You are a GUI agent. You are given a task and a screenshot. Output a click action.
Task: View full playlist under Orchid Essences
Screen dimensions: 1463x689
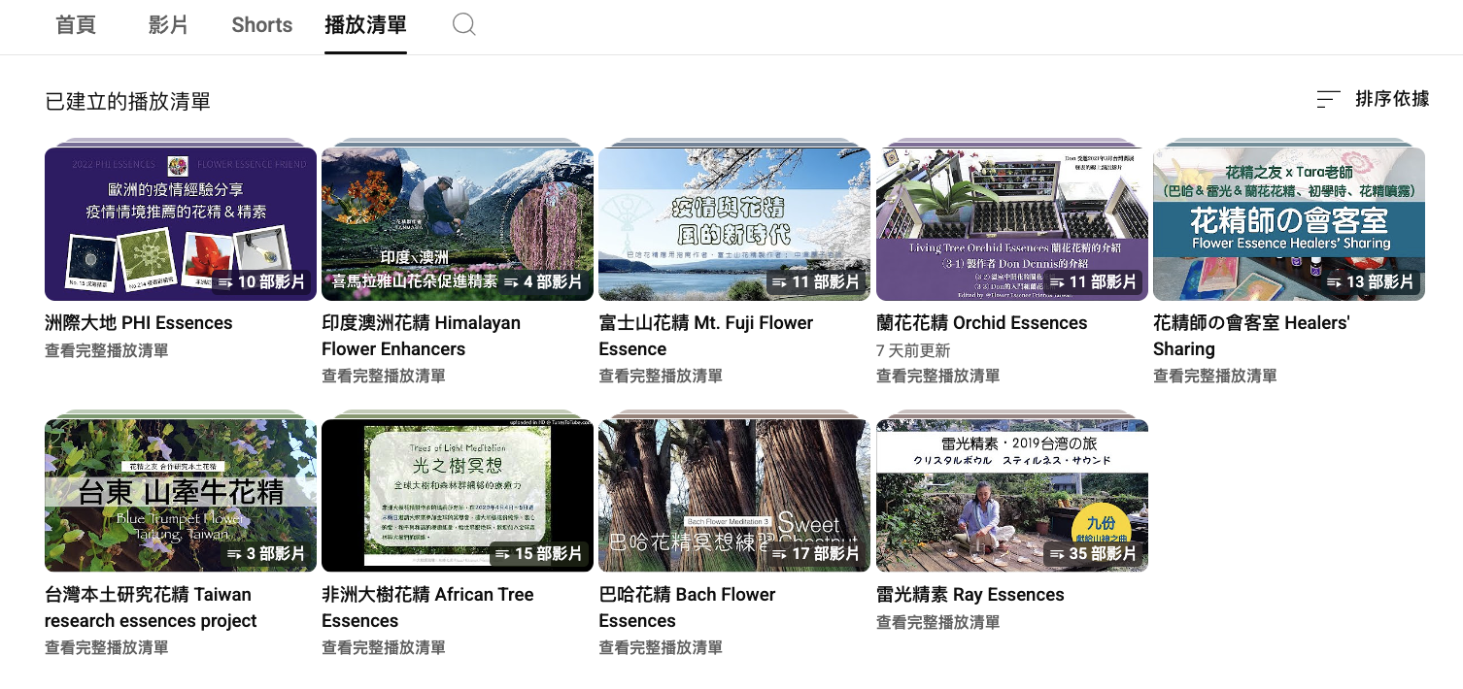coord(937,376)
